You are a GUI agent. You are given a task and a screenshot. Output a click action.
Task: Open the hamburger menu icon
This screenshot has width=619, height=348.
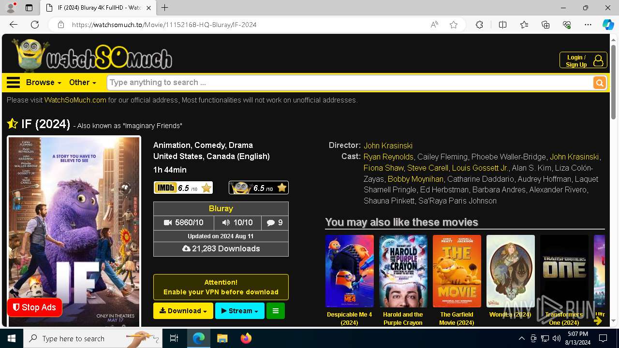(x=13, y=82)
